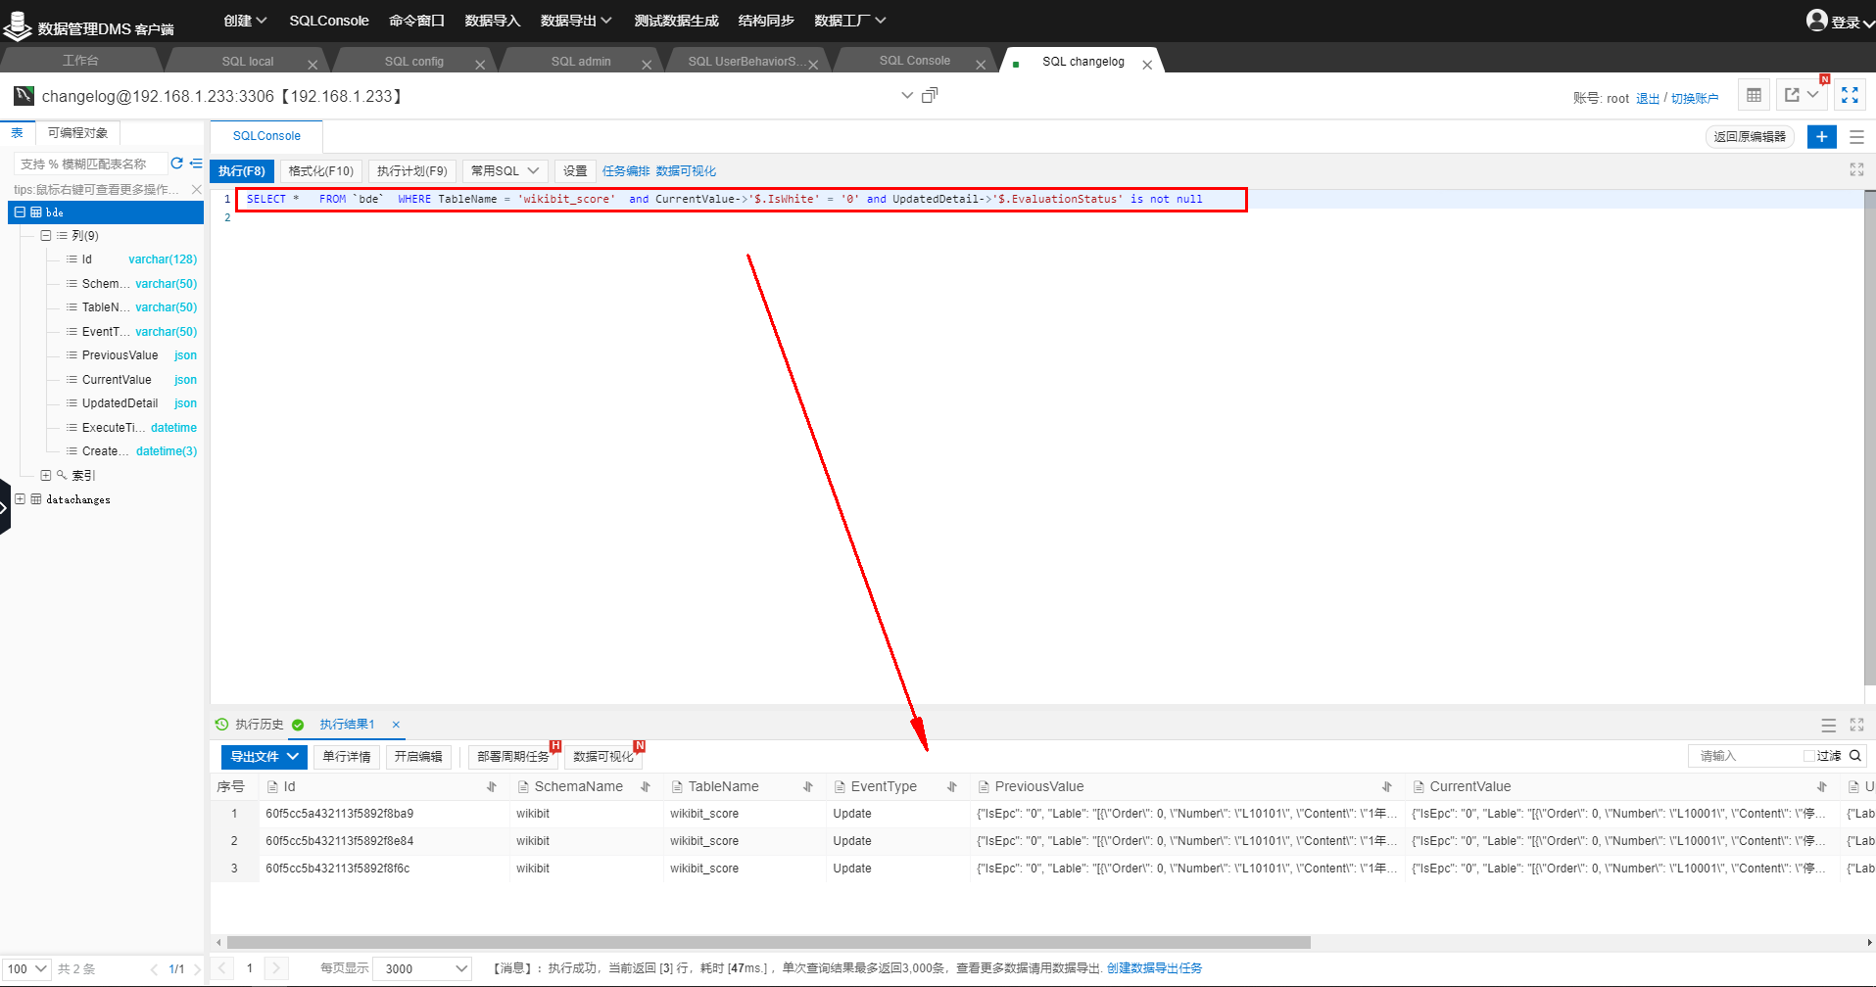Click the search magnifier in results filter
The image size is (1876, 987).
(x=1855, y=755)
